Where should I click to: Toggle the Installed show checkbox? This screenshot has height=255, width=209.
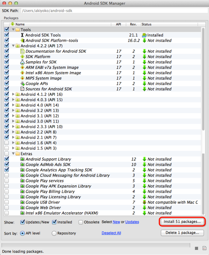pos(54,222)
